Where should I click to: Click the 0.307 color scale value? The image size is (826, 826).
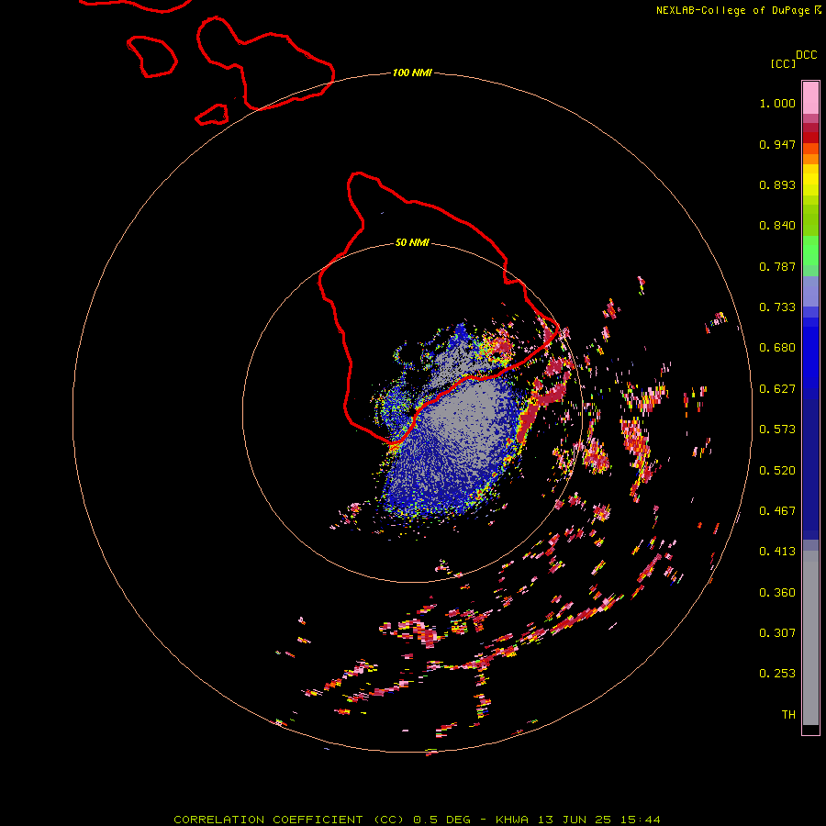(x=777, y=633)
